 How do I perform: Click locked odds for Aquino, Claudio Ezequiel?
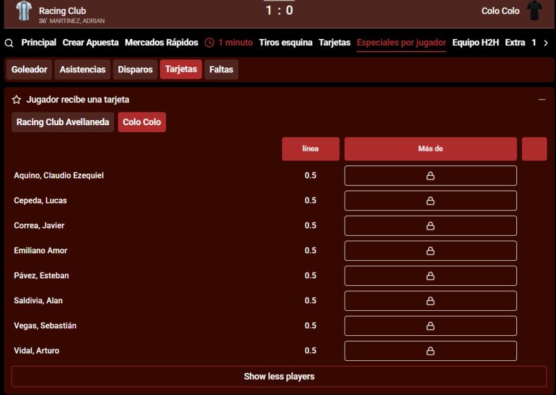[x=430, y=176]
